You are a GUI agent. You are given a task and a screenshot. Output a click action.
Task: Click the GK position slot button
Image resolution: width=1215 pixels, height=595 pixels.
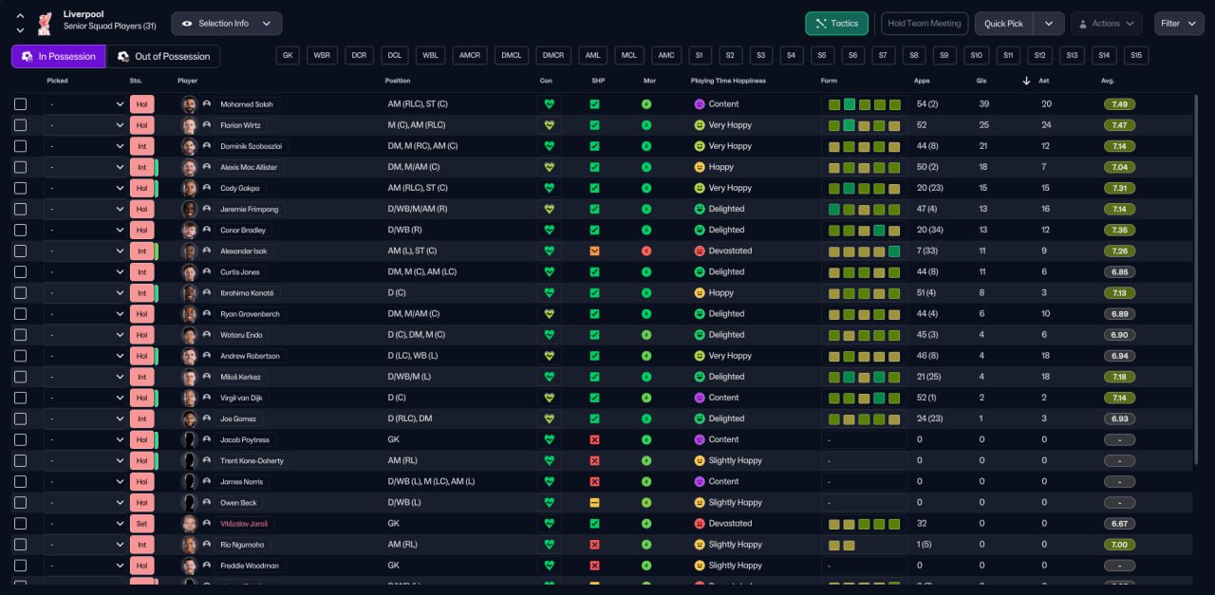(289, 56)
